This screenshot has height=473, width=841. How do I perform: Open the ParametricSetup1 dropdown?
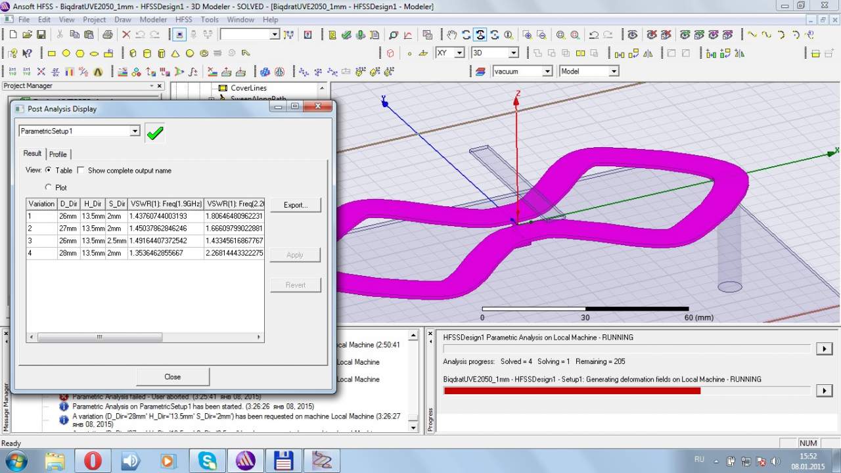[x=135, y=131]
